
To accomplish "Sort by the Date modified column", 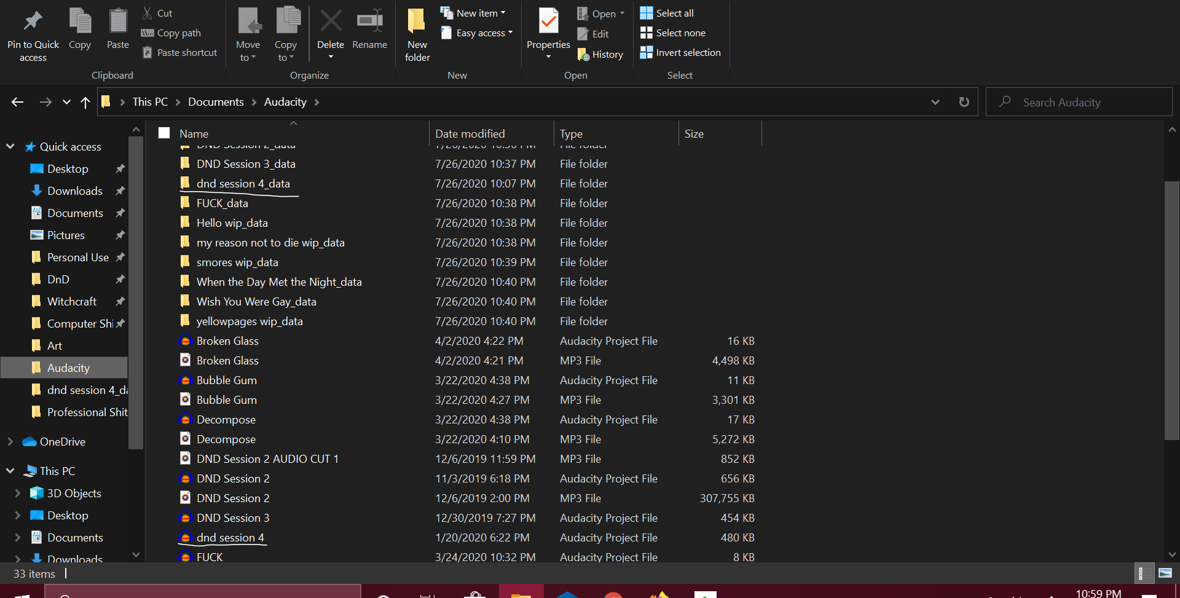I will [492, 133].
